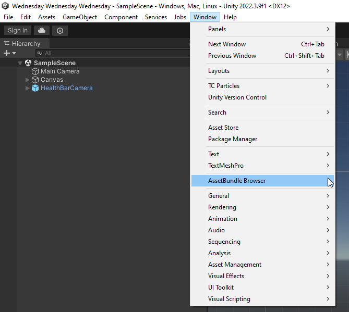Open the Sequencing submenu
Screen dimensions: 349x312
263,242
